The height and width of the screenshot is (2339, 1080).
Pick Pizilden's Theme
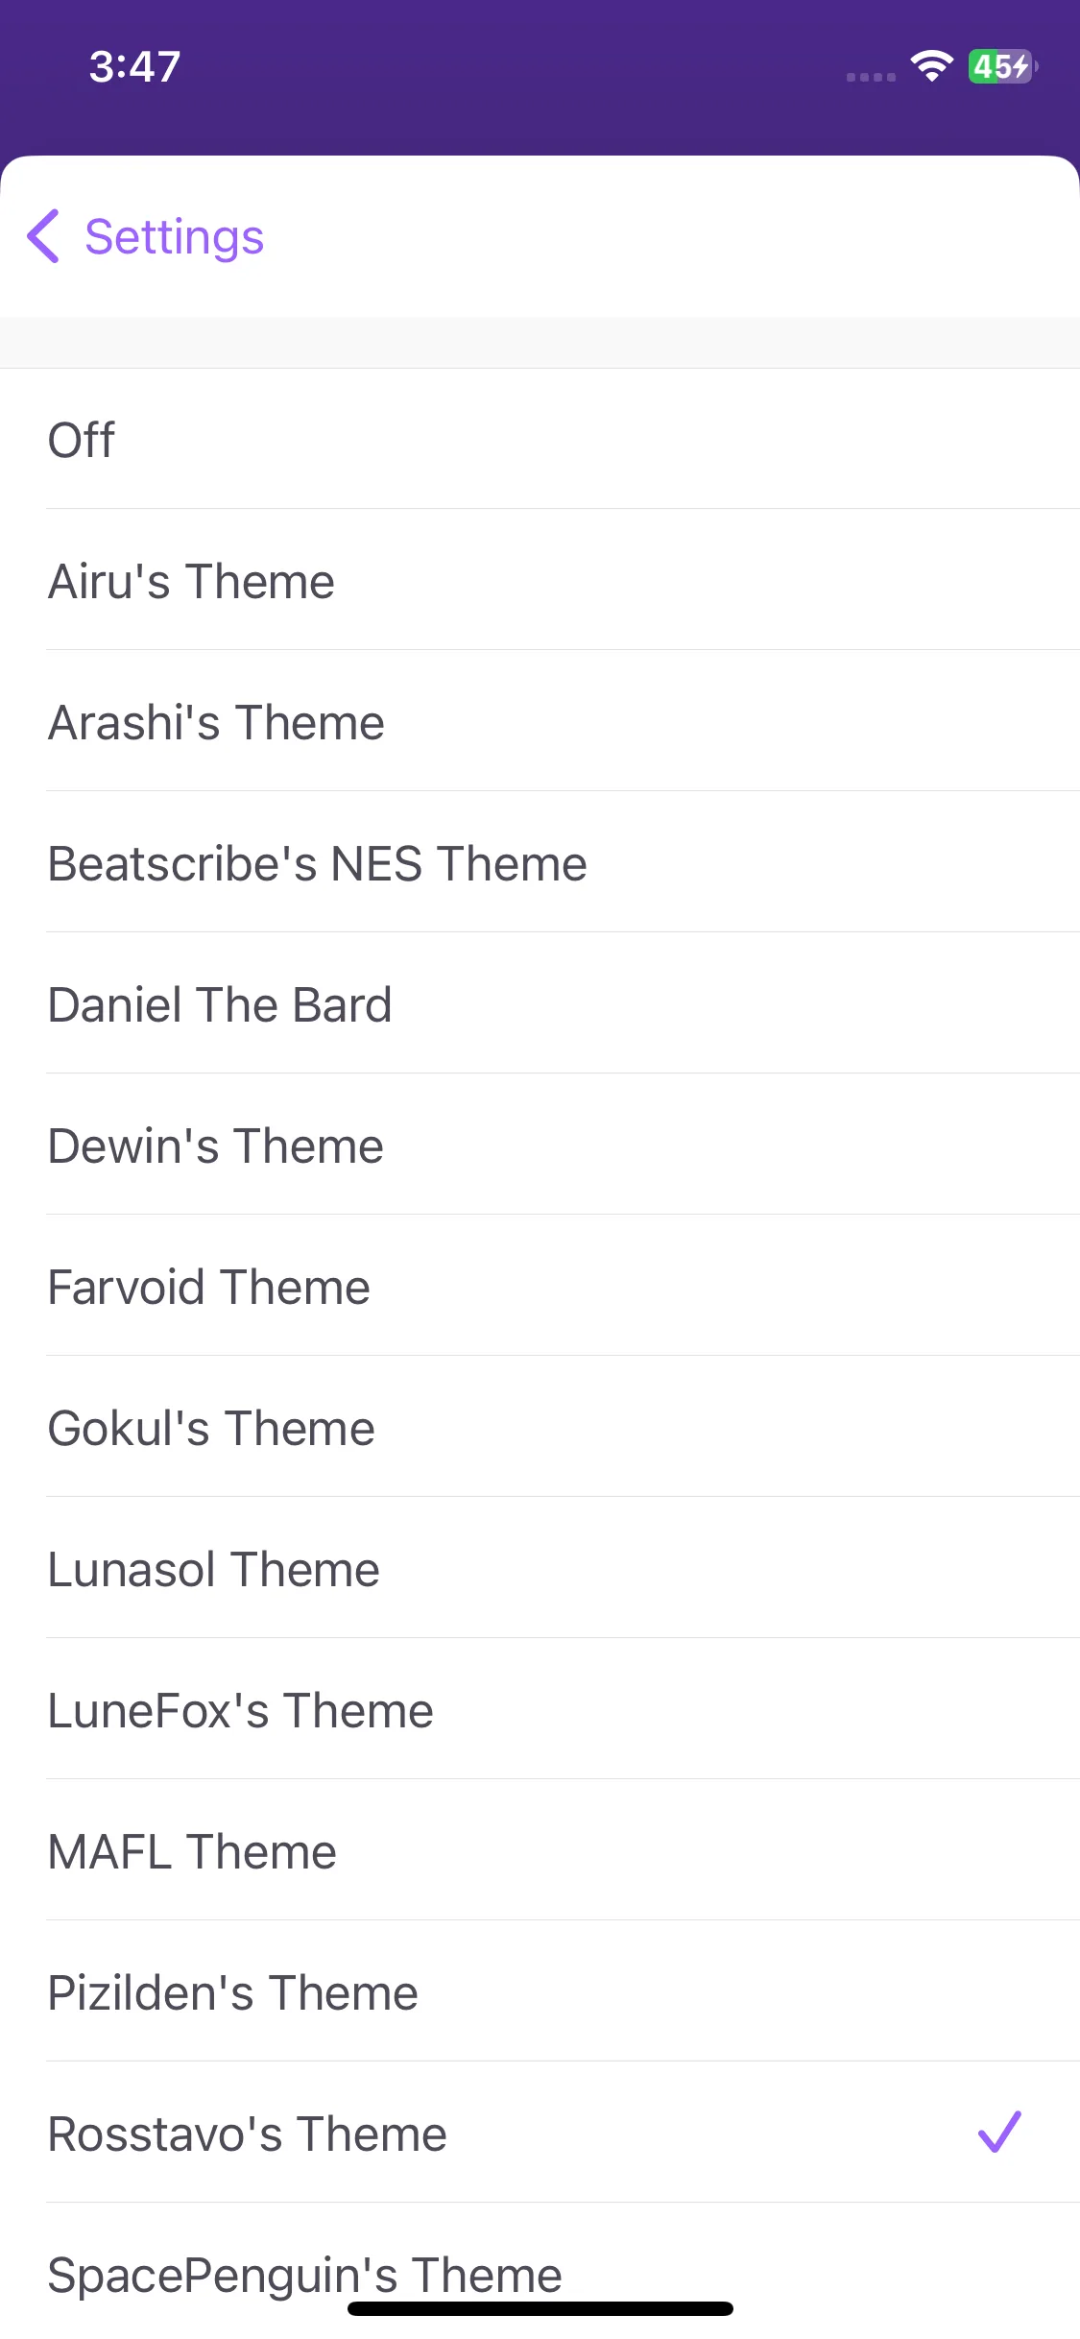click(x=540, y=1991)
